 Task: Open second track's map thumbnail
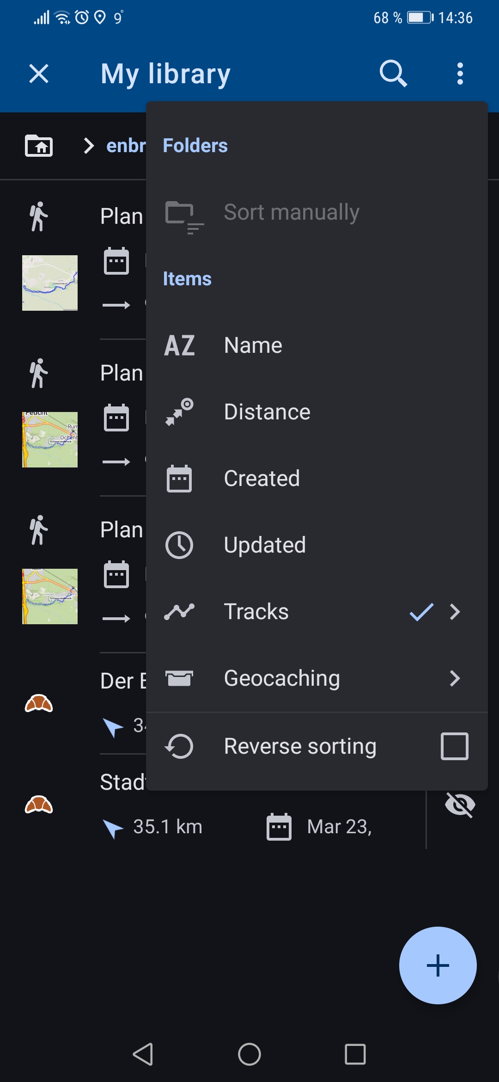[x=50, y=440]
